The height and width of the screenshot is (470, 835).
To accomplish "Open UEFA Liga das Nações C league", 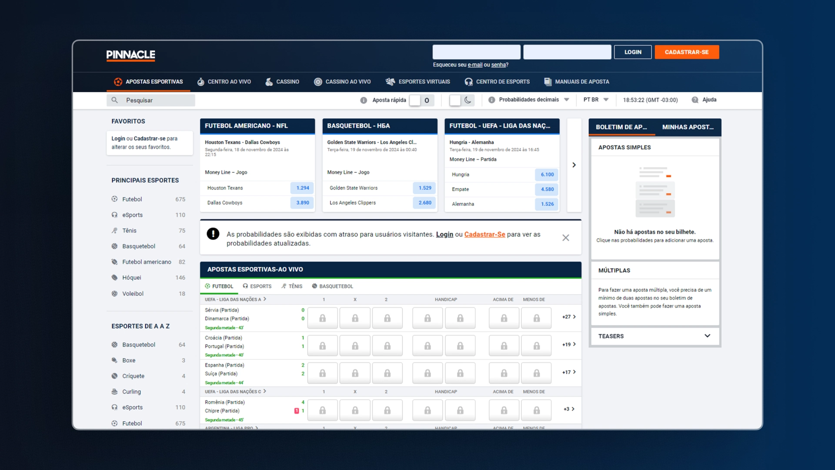I will tap(235, 392).
